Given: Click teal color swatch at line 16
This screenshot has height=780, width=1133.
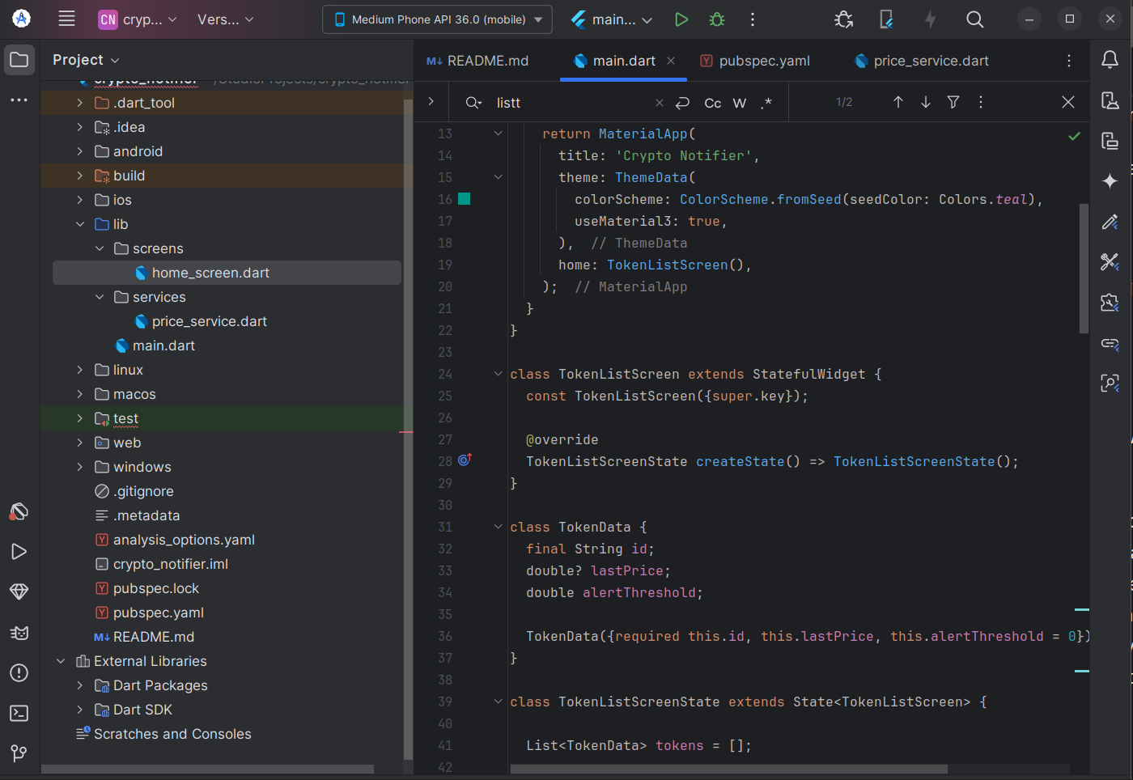Looking at the screenshot, I should coord(465,199).
